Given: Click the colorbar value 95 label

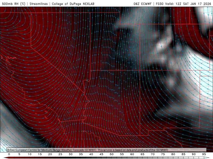Looking at the screenshot, I should pyautogui.click(x=204, y=154).
